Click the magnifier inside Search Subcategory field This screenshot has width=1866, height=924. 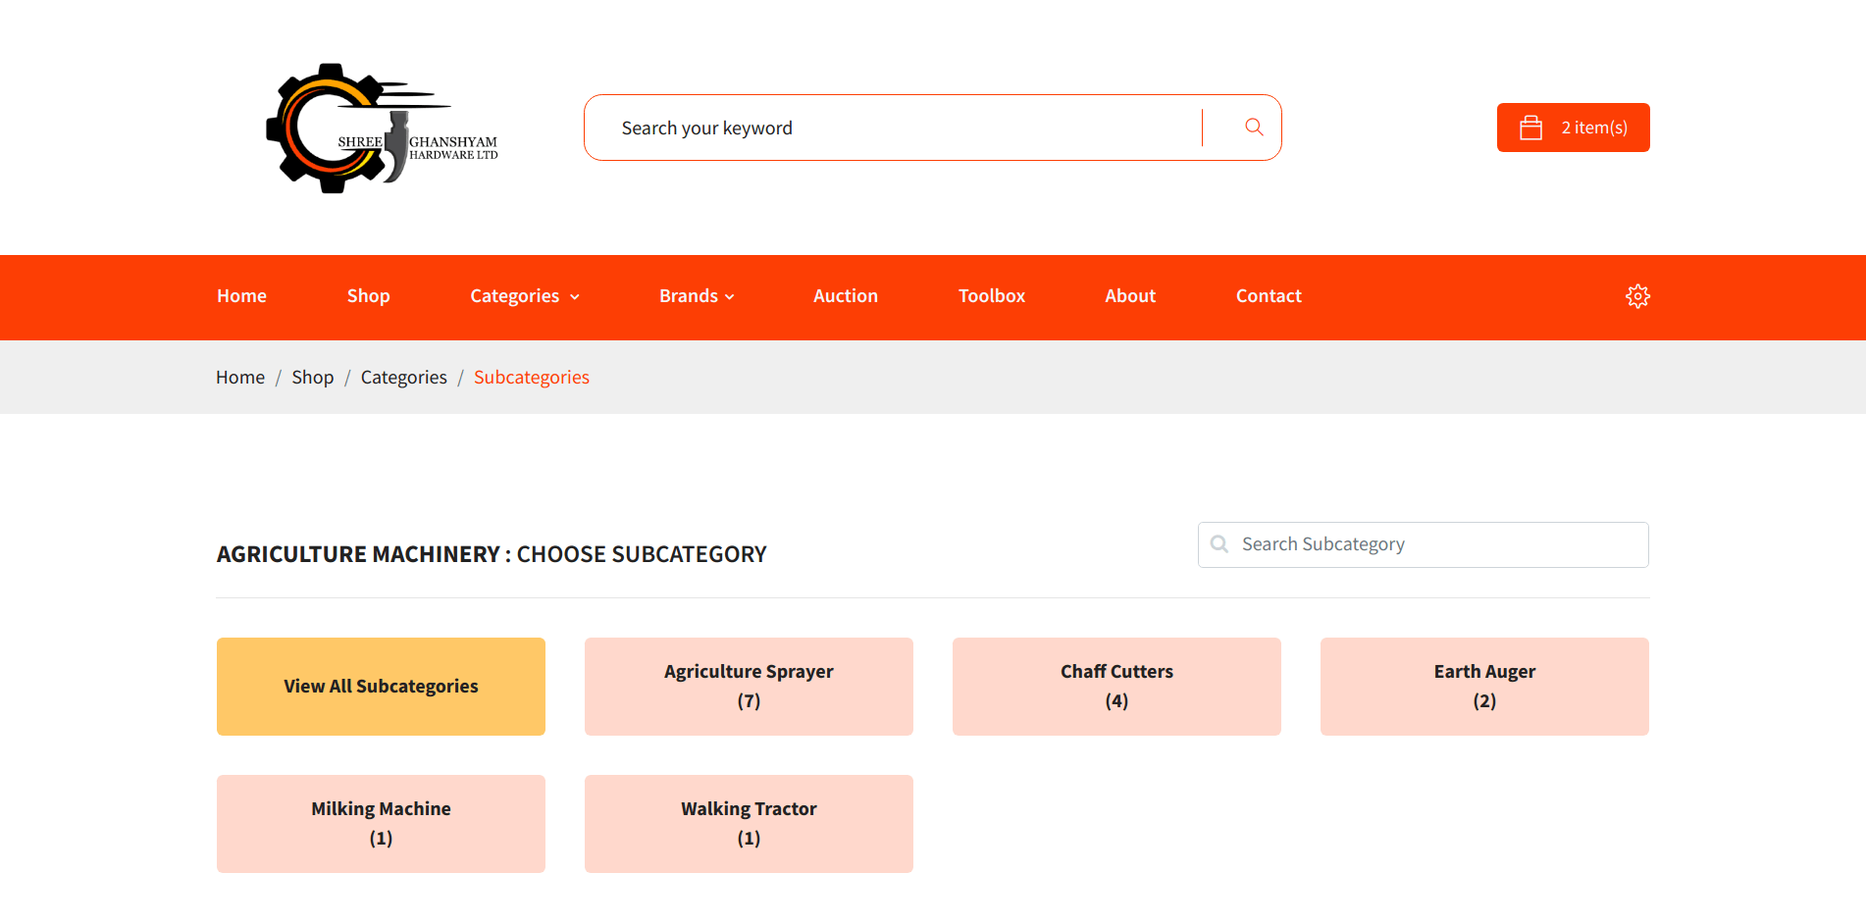[1218, 543]
